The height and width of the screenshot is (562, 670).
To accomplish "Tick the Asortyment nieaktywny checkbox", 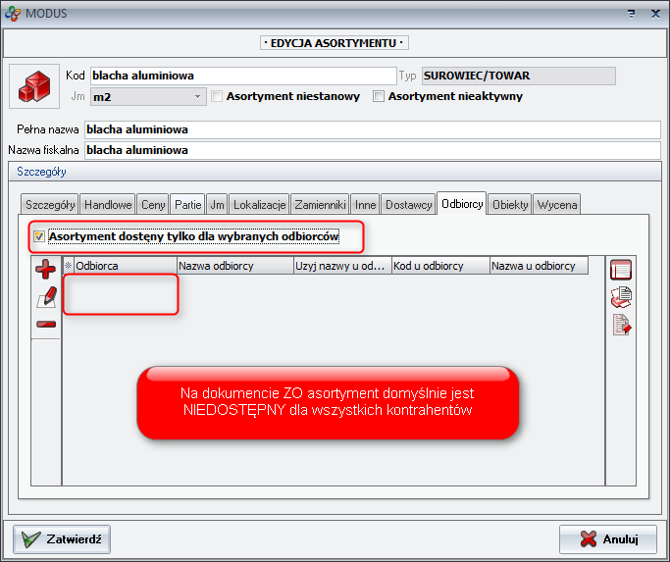I will click(379, 96).
